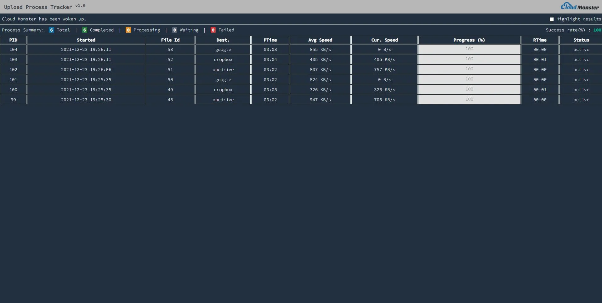The height and width of the screenshot is (303, 602).
Task: Click the PTime 00:04 cell
Action: click(x=270, y=59)
